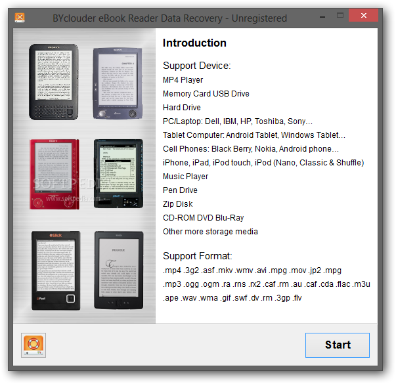
Task: Click the 'Music Player' line
Action: (x=186, y=177)
